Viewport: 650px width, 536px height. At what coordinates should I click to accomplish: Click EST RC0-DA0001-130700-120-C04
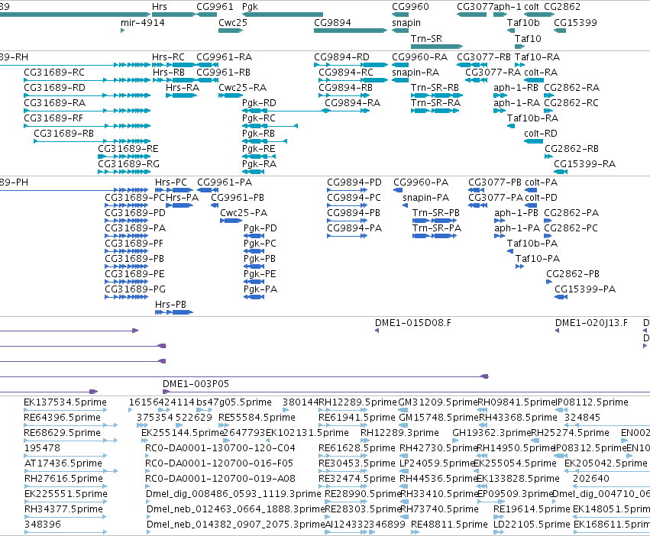pyautogui.click(x=220, y=448)
